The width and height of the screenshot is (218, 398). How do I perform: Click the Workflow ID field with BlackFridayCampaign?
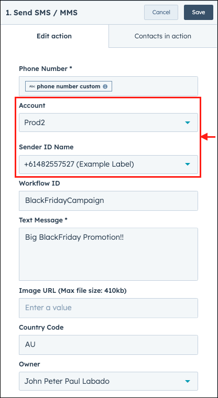pos(108,200)
